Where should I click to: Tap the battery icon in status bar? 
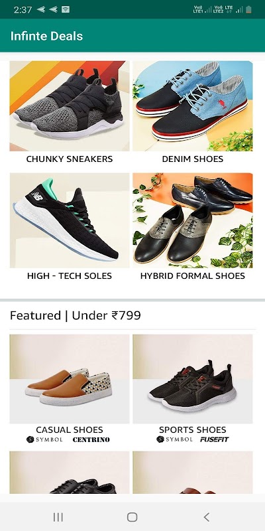[249, 9]
